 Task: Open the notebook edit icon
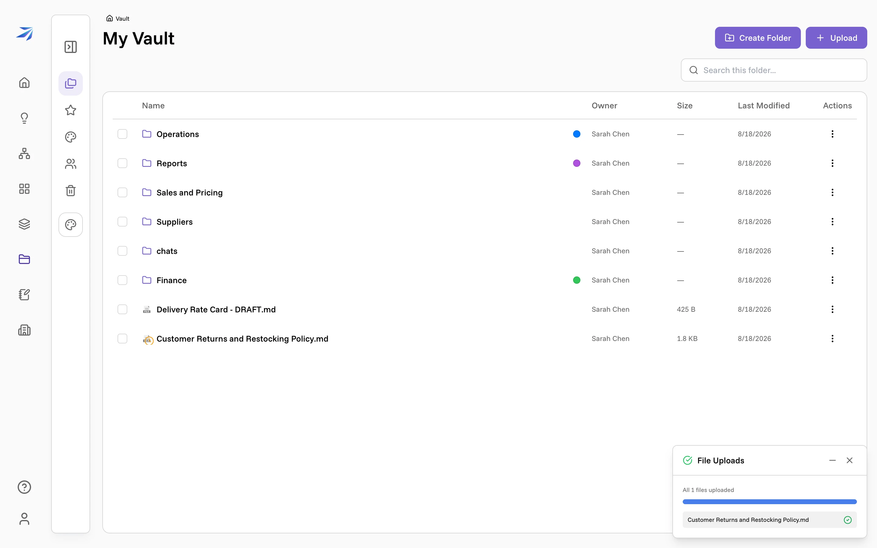[x=24, y=295]
